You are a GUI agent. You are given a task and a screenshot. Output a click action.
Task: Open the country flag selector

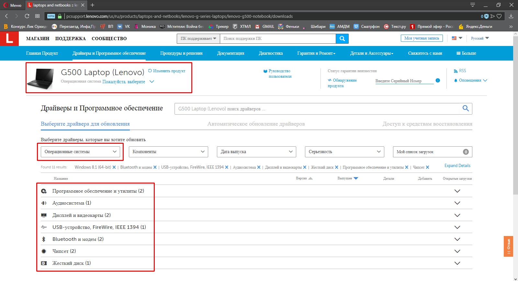click(457, 38)
